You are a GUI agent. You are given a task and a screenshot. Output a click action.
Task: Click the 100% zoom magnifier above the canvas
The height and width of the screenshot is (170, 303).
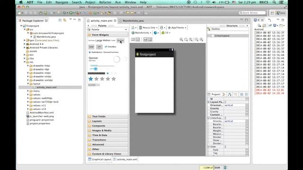pyautogui.click(x=191, y=40)
